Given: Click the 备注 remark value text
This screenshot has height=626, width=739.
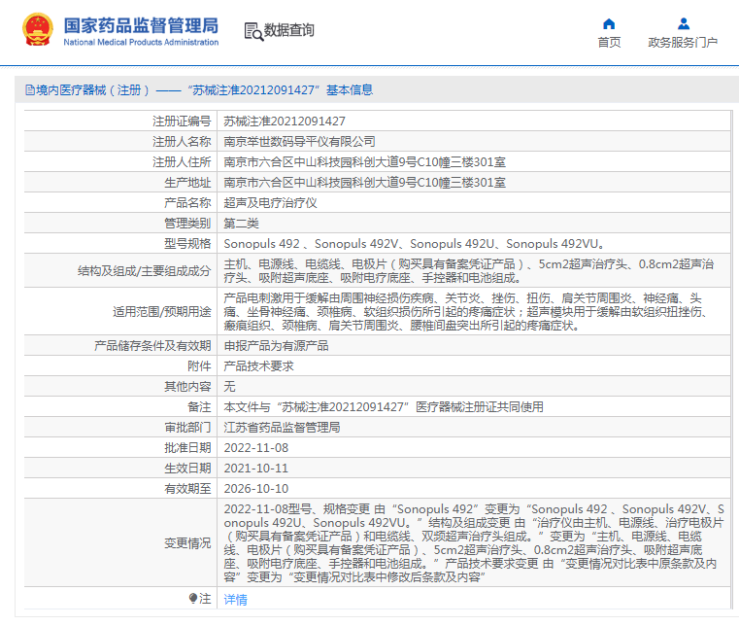Looking at the screenshot, I should click(384, 406).
